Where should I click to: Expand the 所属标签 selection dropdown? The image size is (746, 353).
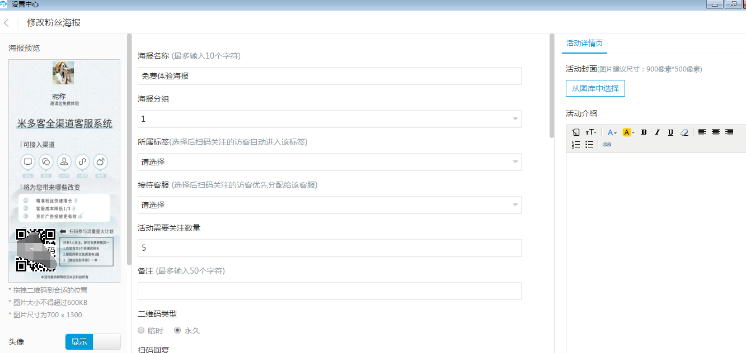(x=329, y=162)
